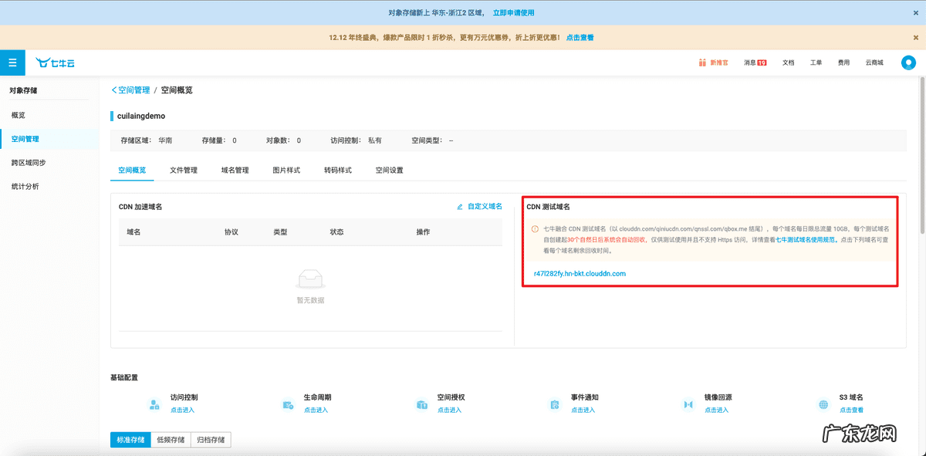Screen dimensions: 926x456
Task: View the S3 域名 settings icon
Action: 823,403
